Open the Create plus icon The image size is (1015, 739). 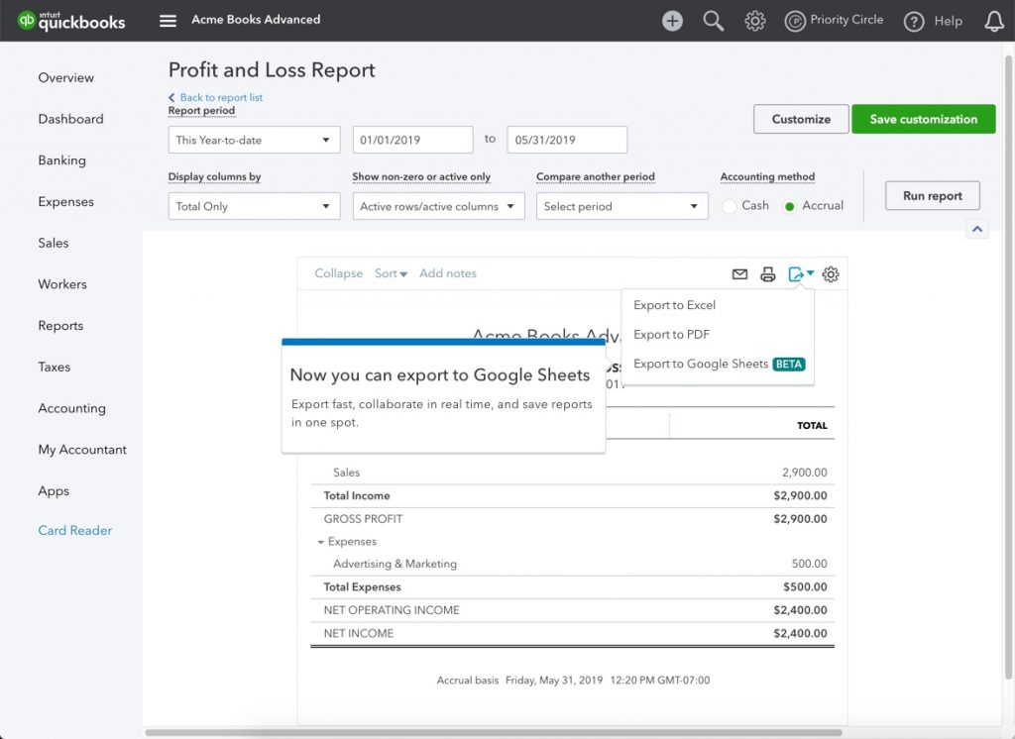[672, 21]
